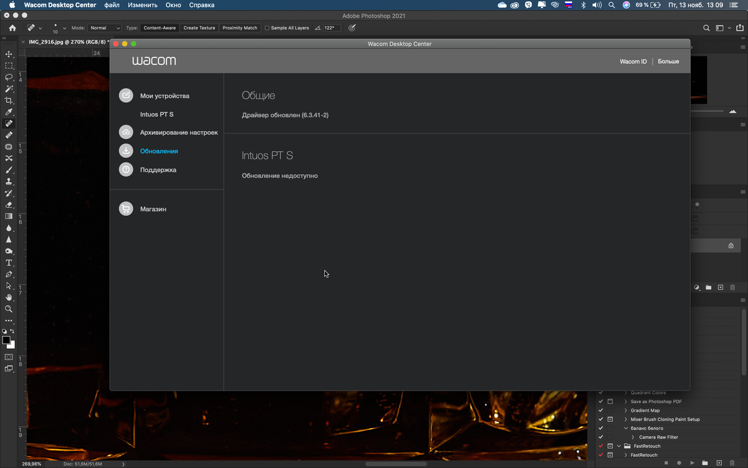Select Content-Aware type button
This screenshot has height=468, width=748.
click(160, 28)
